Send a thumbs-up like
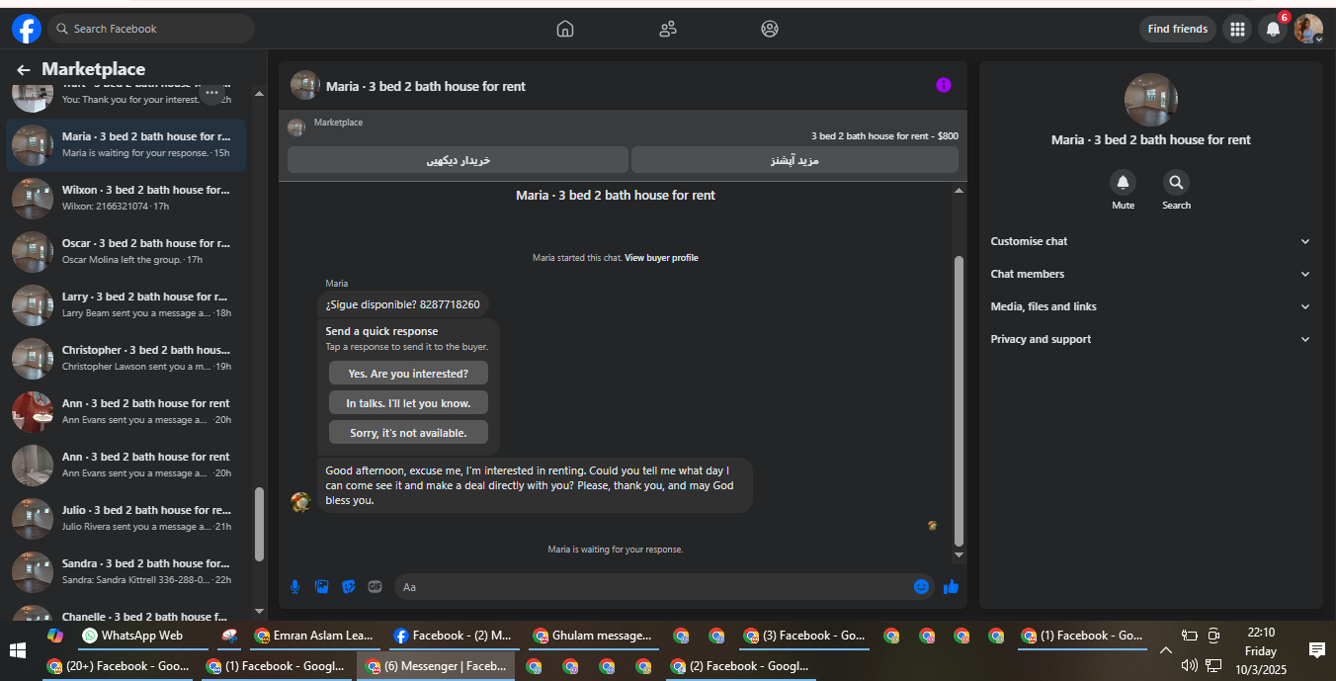 (951, 586)
